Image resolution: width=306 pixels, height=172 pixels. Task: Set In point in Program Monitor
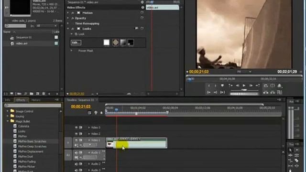point(209,86)
